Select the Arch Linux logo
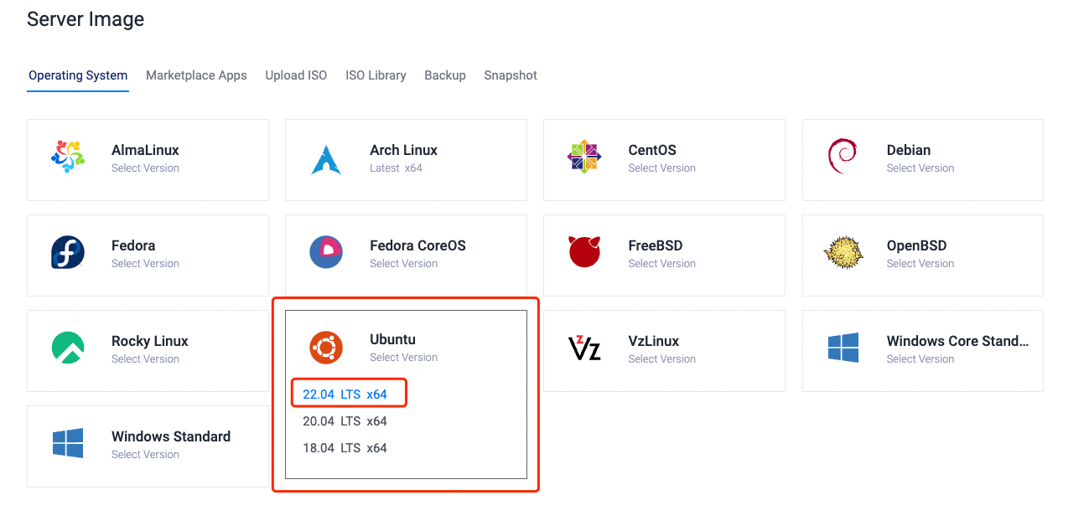This screenshot has width=1089, height=521. pyautogui.click(x=326, y=159)
